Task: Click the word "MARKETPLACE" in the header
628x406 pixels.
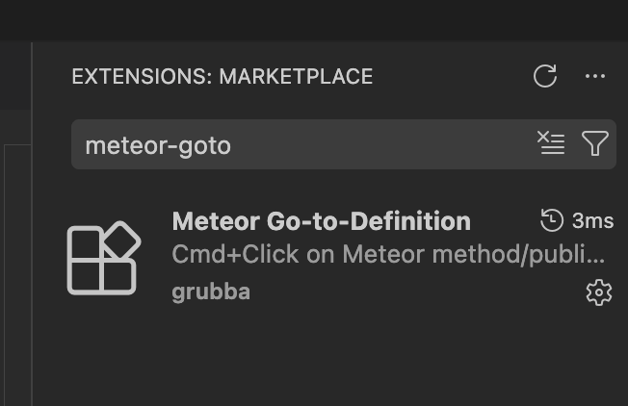Action: (296, 77)
